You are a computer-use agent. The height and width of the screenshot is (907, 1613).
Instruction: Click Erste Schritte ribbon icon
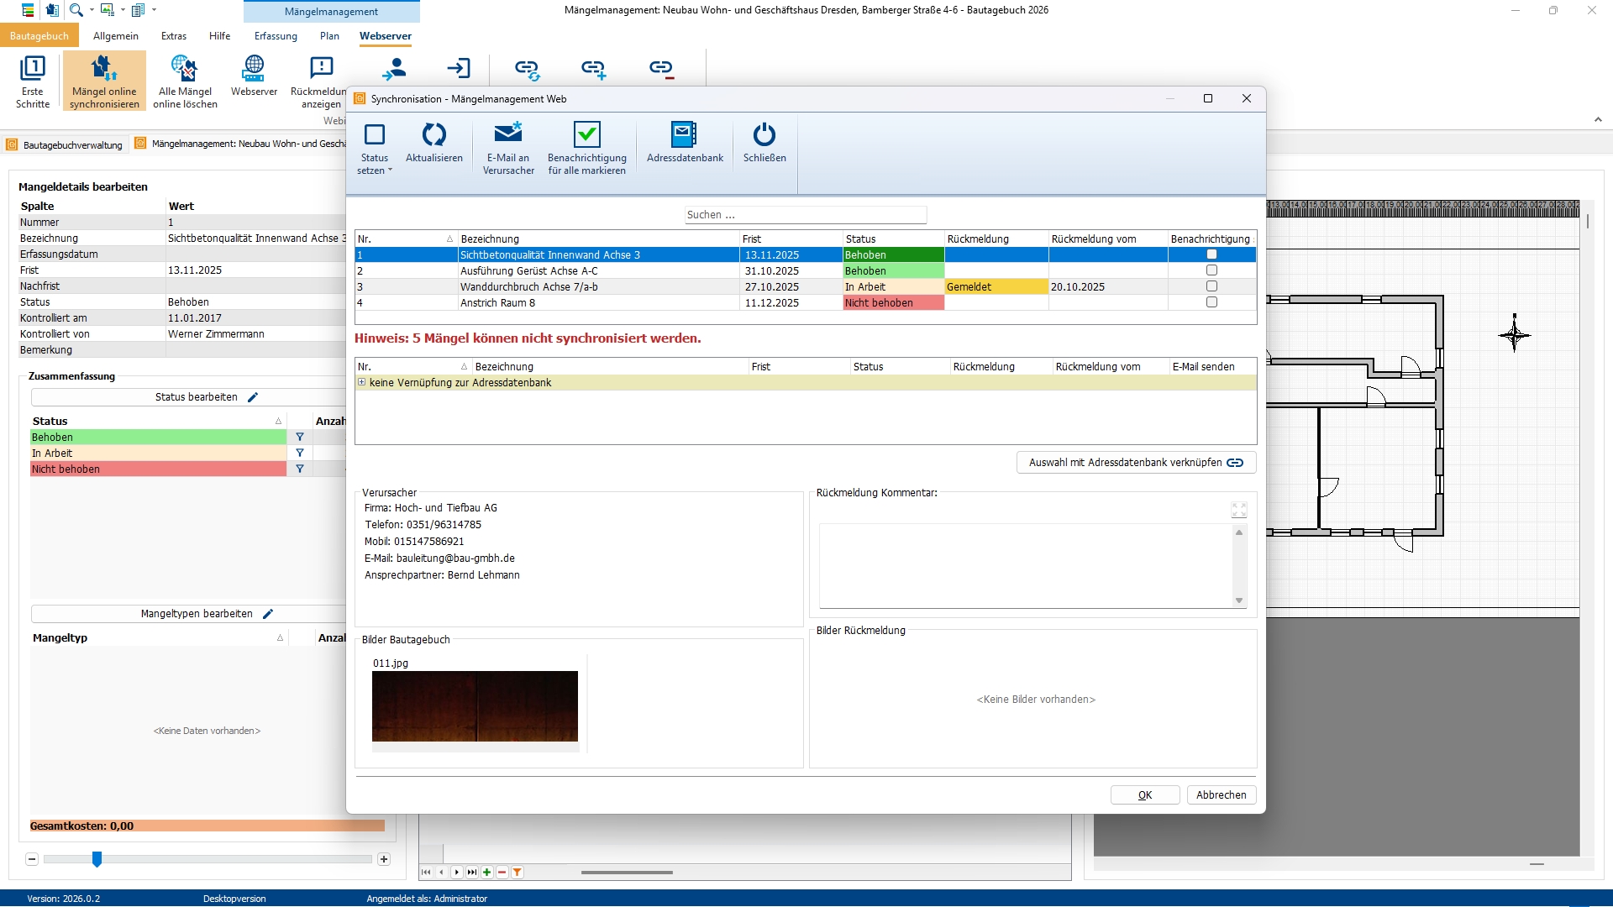[x=32, y=69]
